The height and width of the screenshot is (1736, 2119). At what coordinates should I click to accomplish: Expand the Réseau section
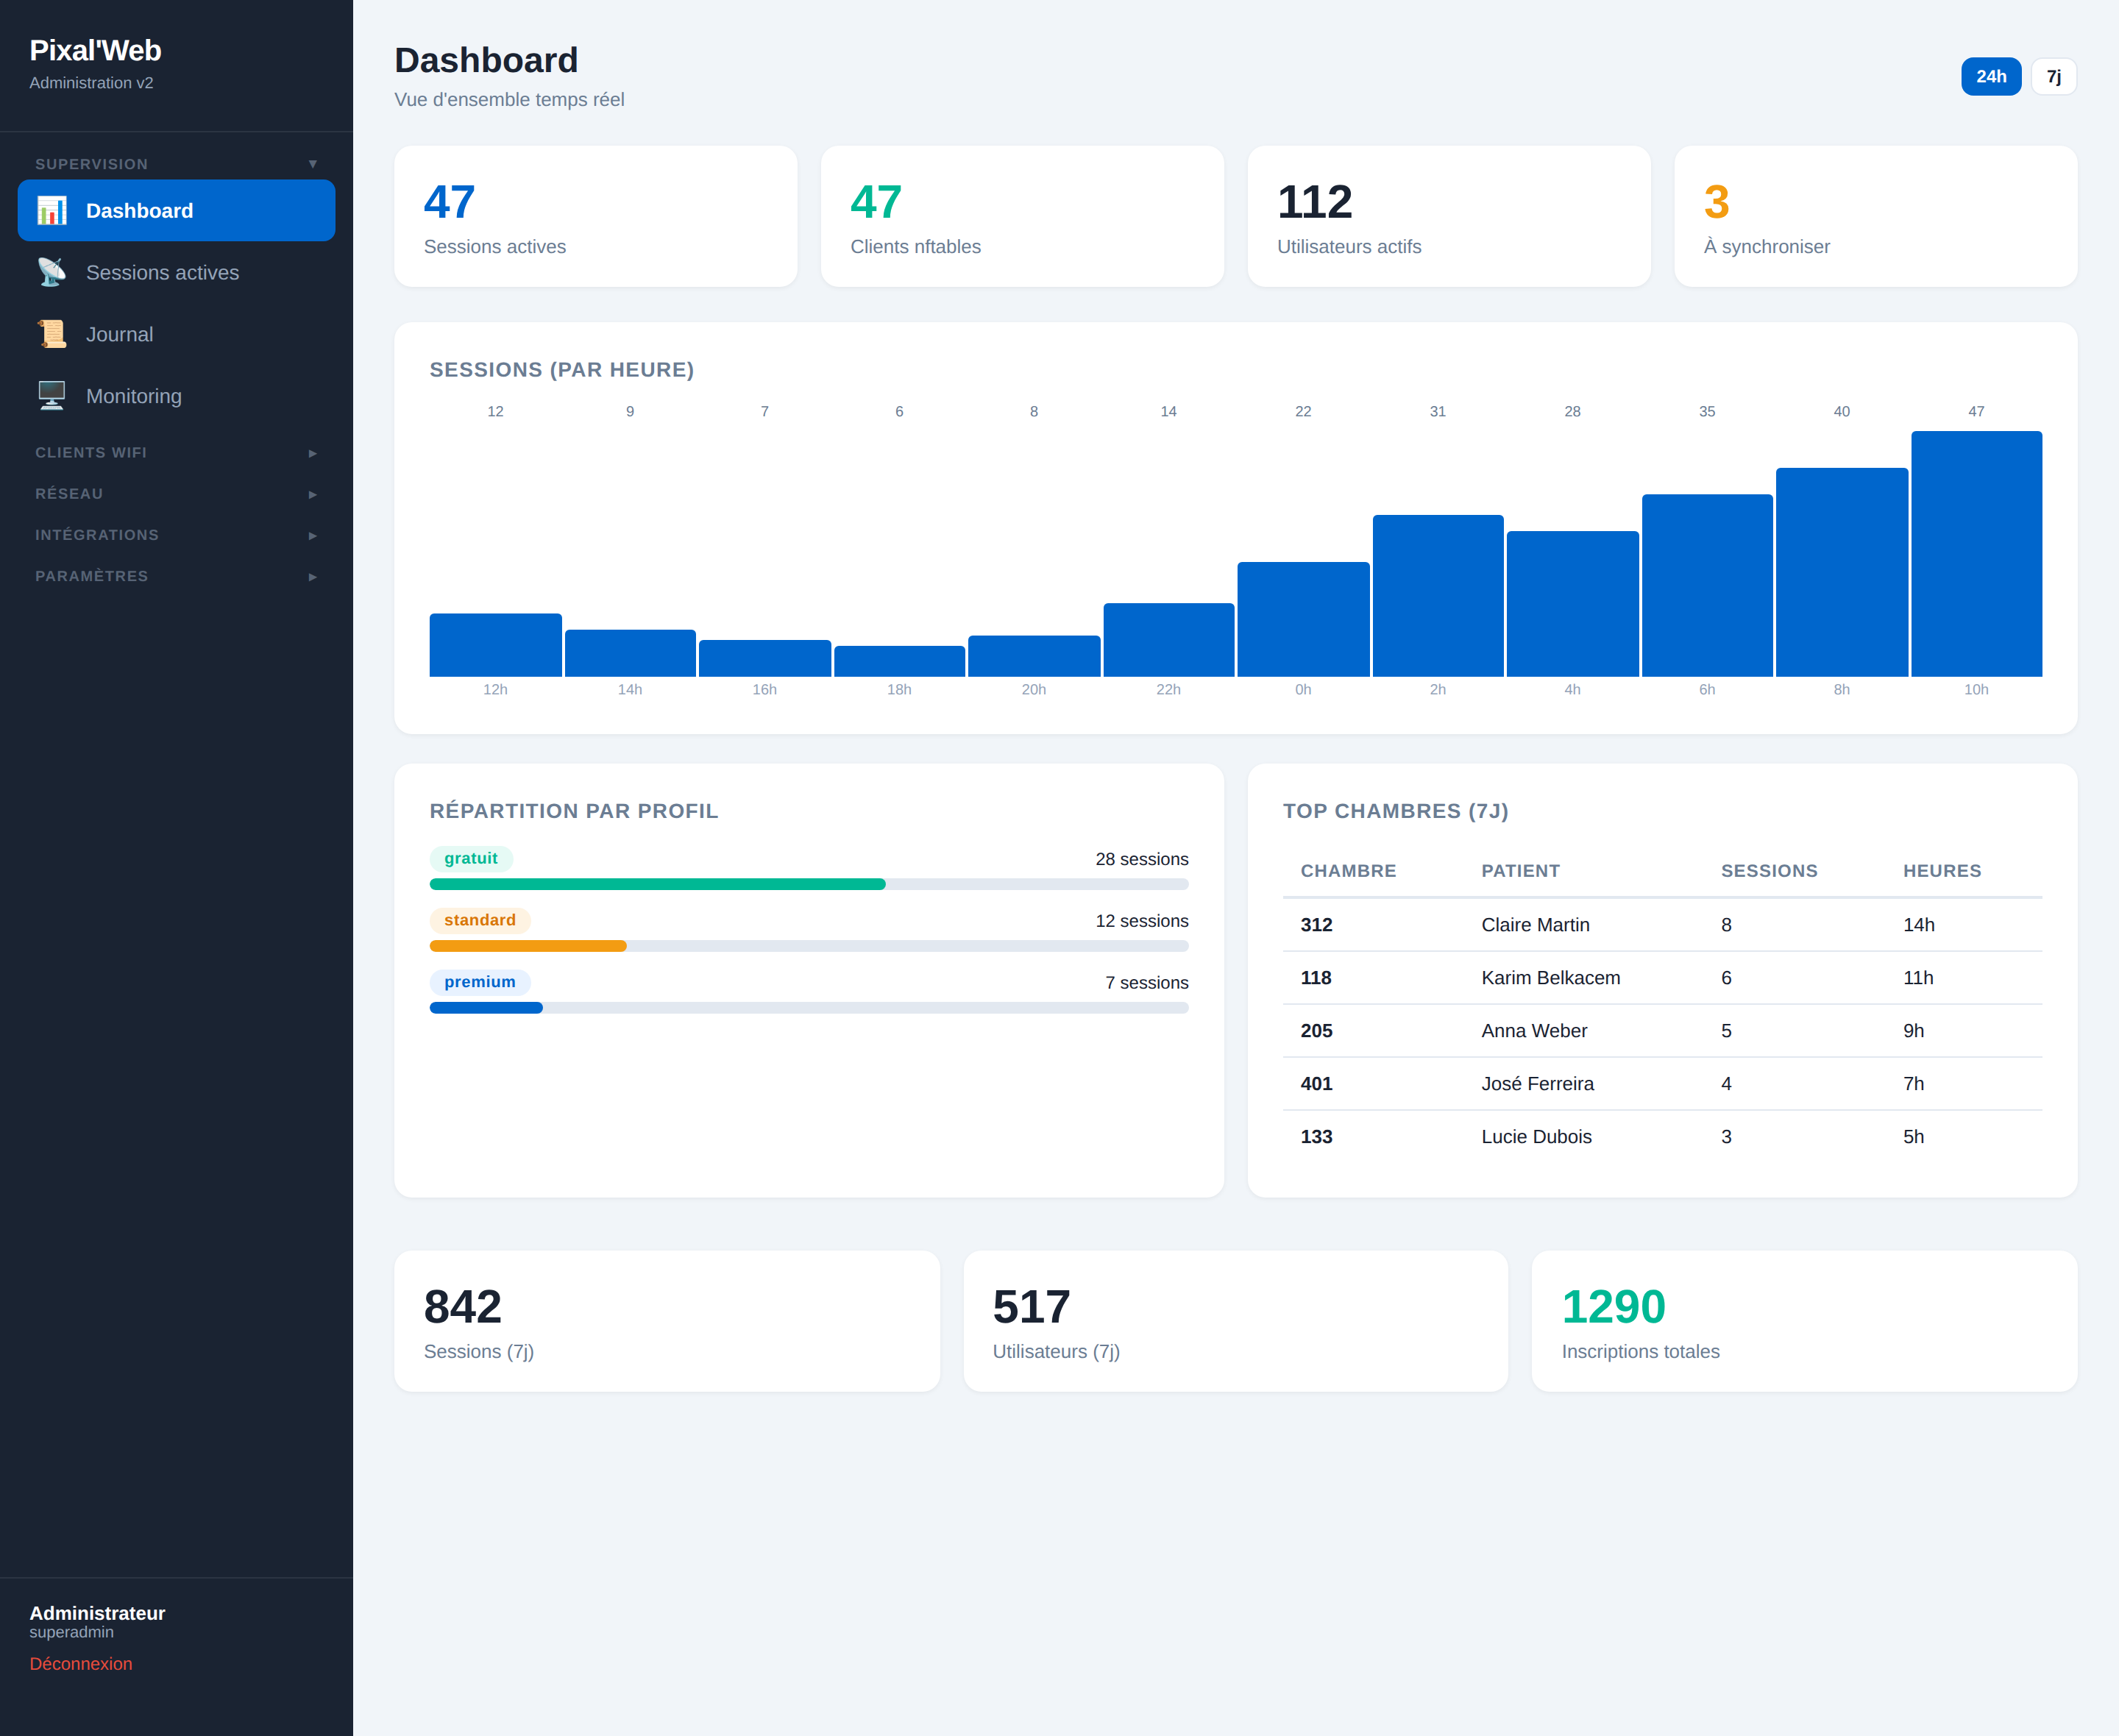click(176, 494)
